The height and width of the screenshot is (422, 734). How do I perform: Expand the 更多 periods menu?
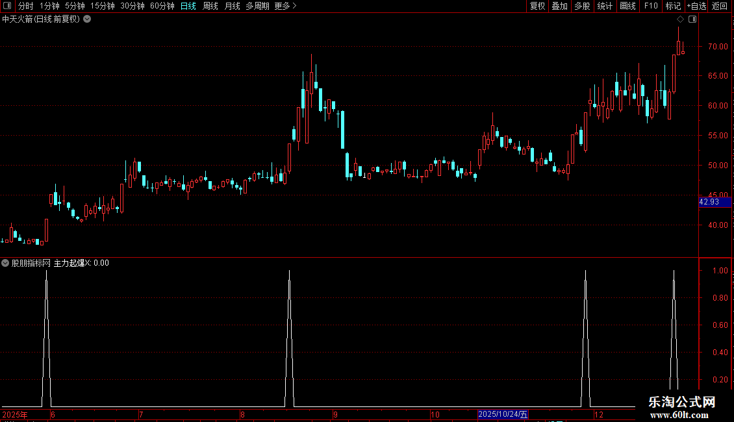tap(286, 6)
